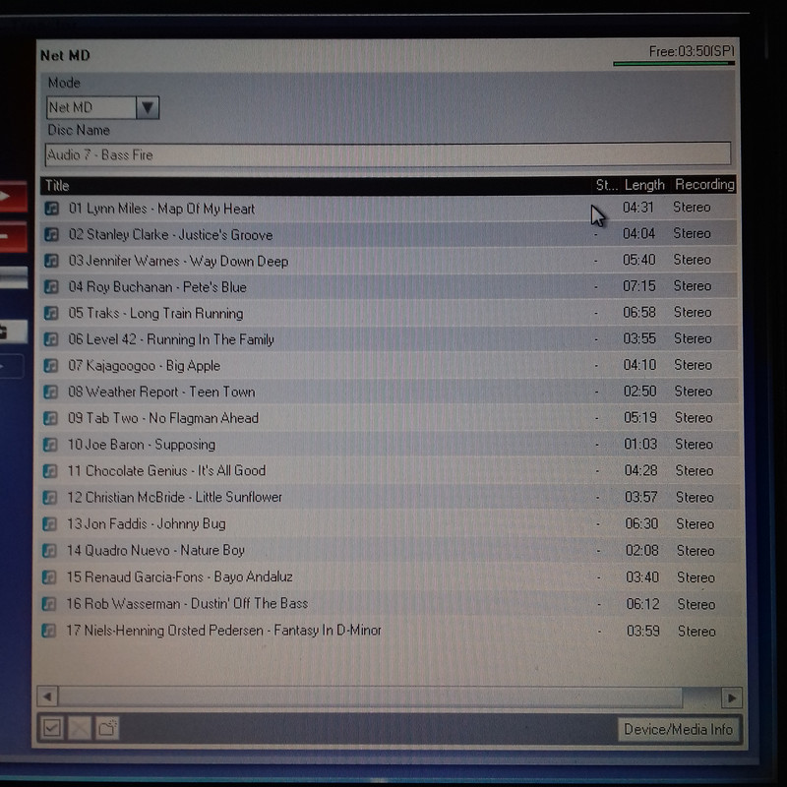Click music icon for Christian McBride track
Viewport: 787px width, 787px height.
point(49,498)
